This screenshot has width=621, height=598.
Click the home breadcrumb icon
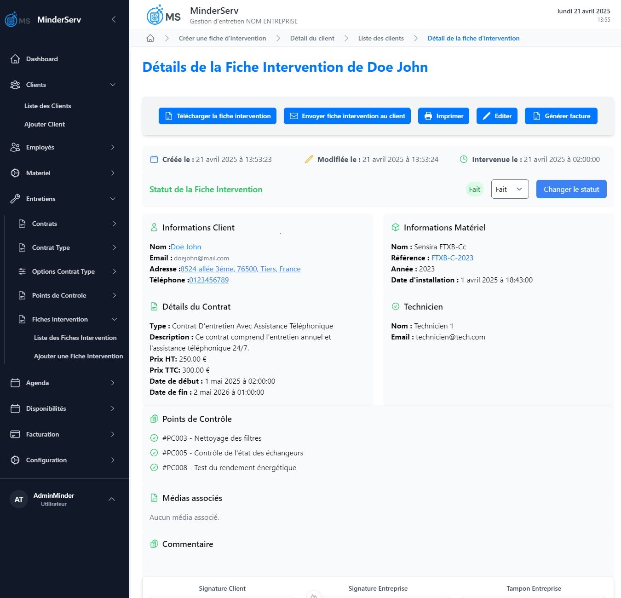pyautogui.click(x=150, y=38)
